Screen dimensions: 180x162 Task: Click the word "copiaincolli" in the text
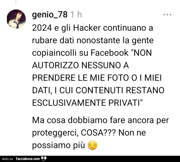pos(54,53)
